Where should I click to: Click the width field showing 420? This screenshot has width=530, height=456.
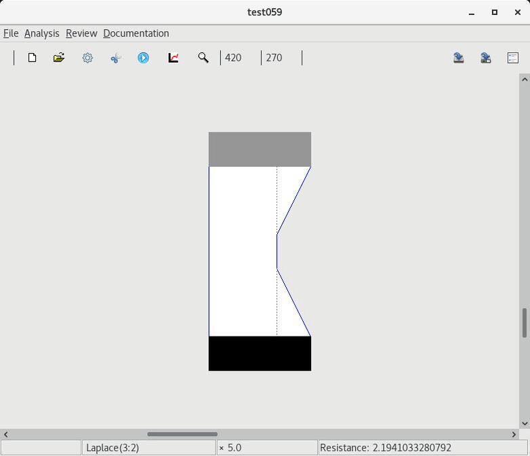coord(240,58)
